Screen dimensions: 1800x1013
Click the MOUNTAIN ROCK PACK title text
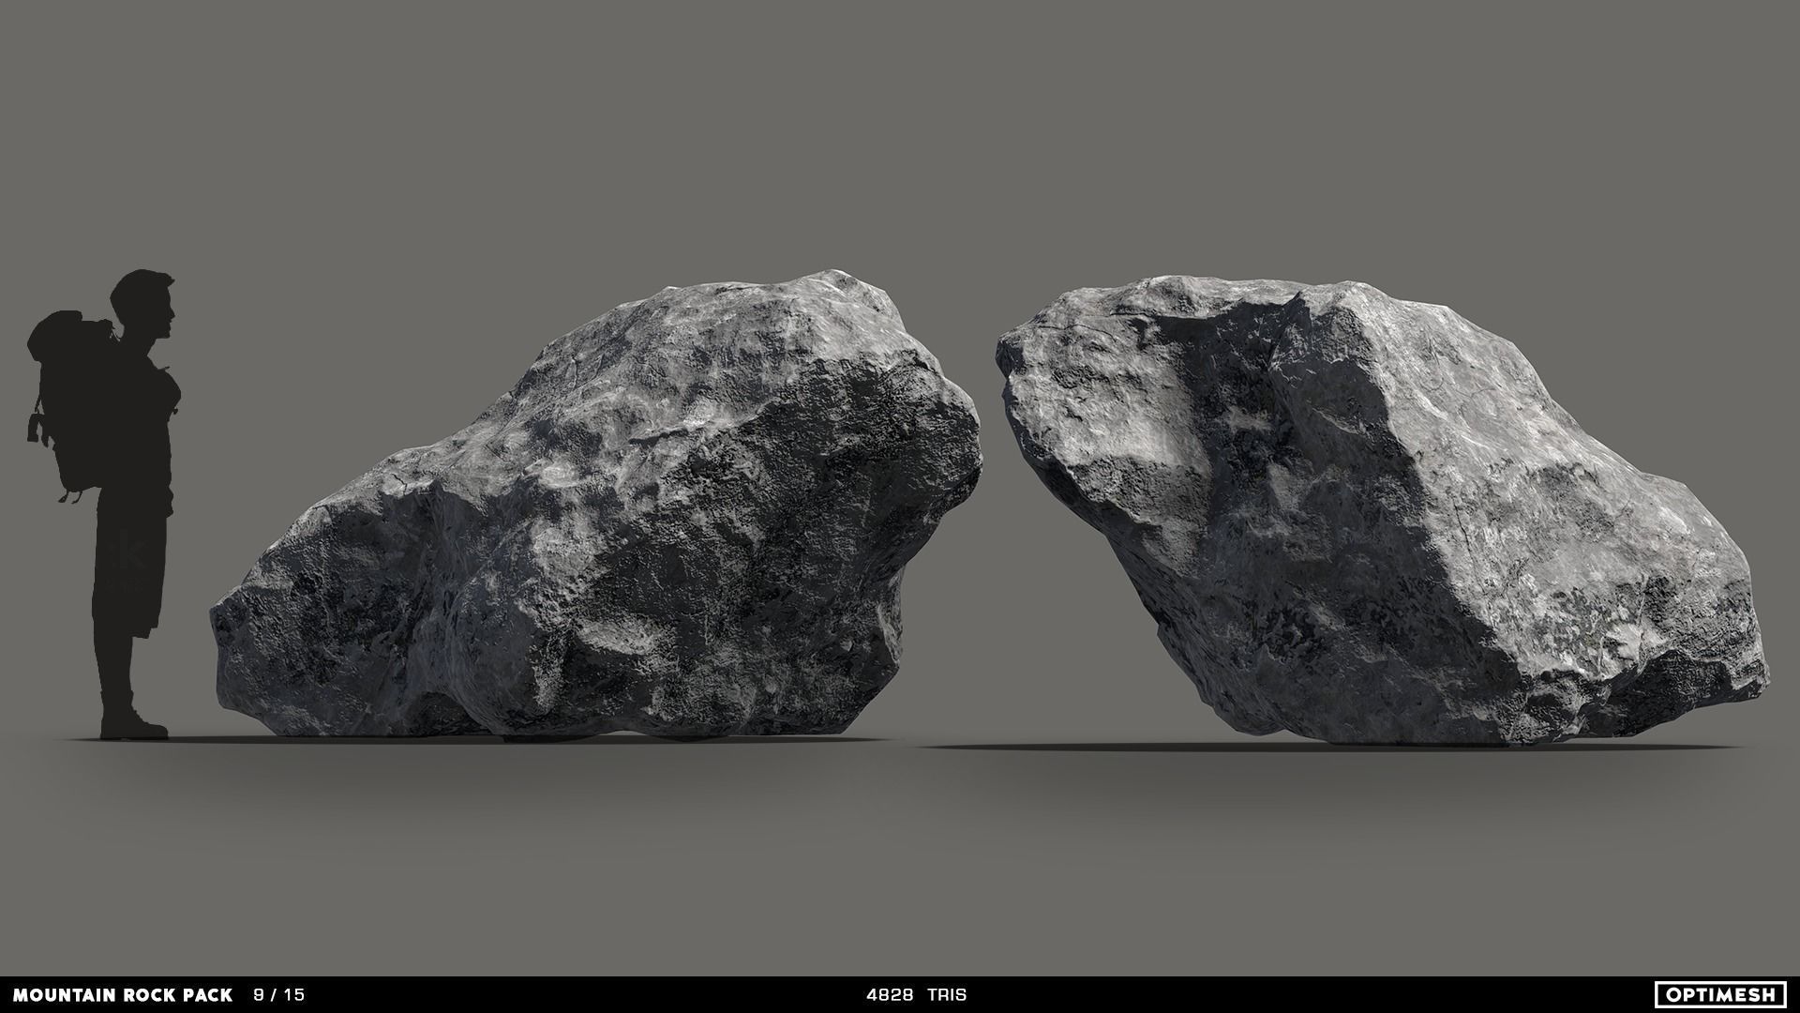point(124,995)
